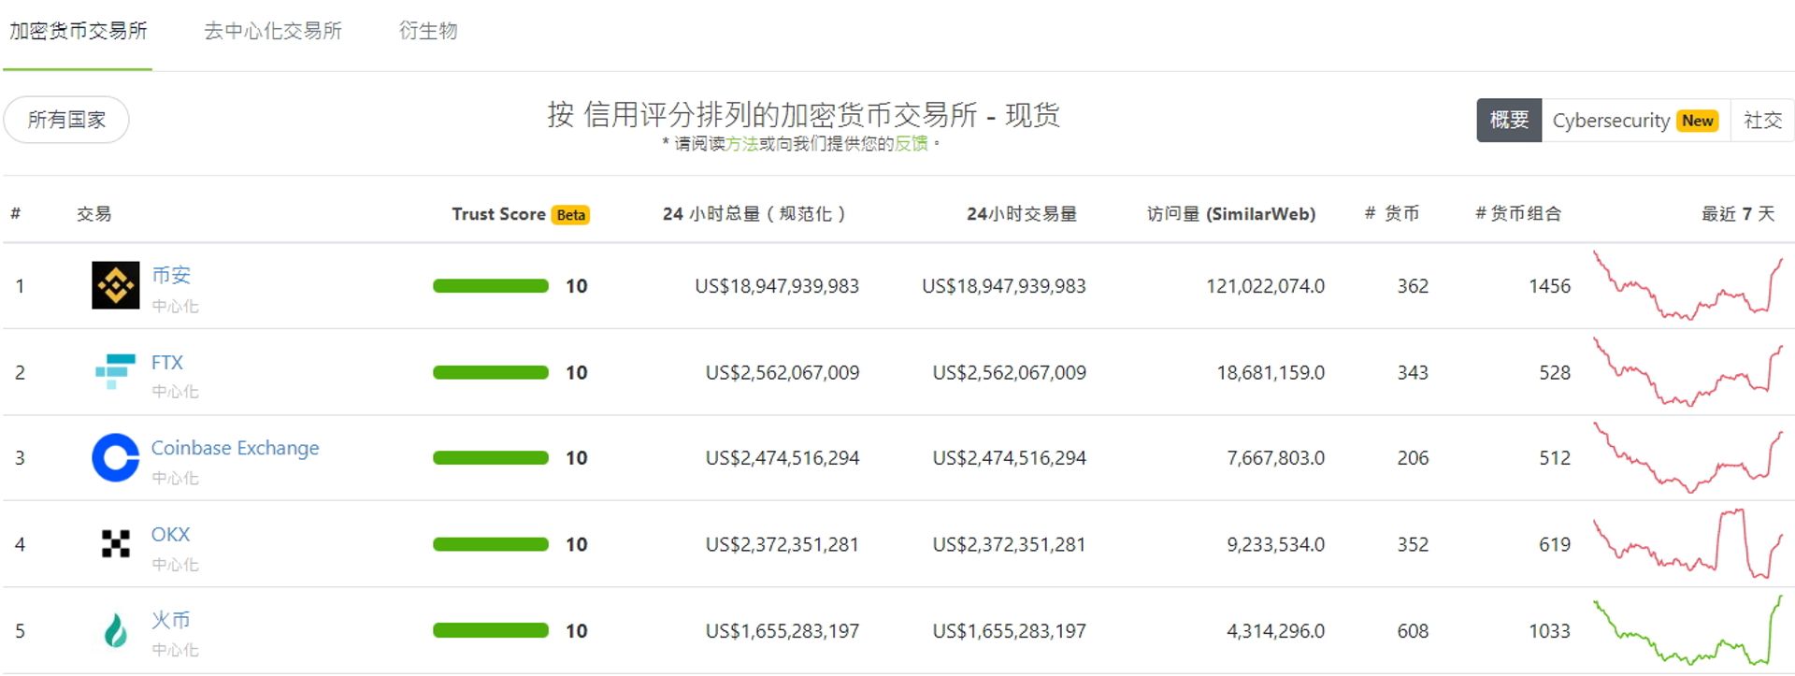
Task: Click Coinbase visits value 7,667,803.0
Action: tap(1276, 458)
